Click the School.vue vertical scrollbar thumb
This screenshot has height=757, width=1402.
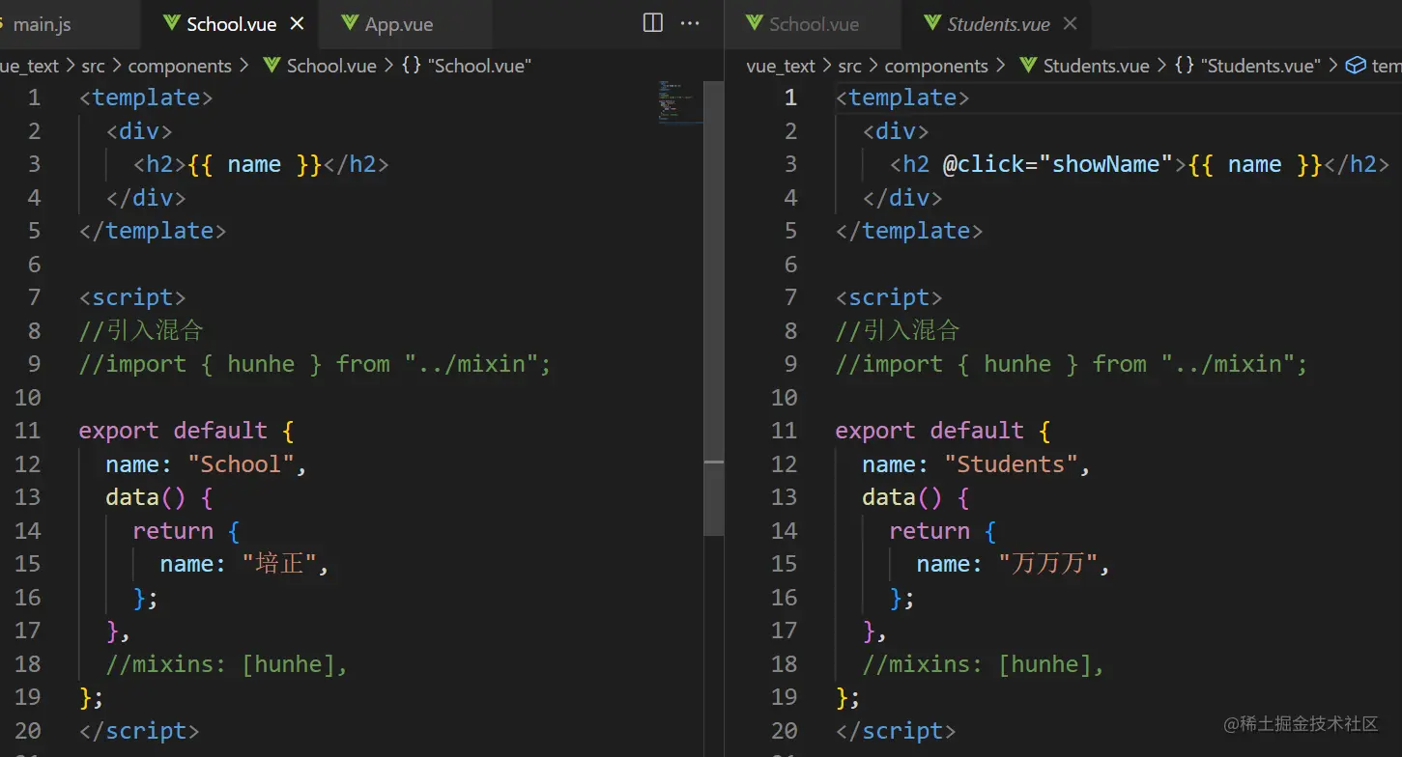click(x=714, y=308)
